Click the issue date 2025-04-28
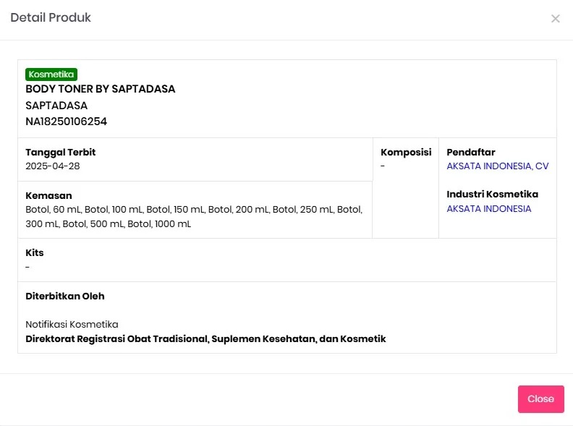The image size is (573, 426). tap(53, 166)
